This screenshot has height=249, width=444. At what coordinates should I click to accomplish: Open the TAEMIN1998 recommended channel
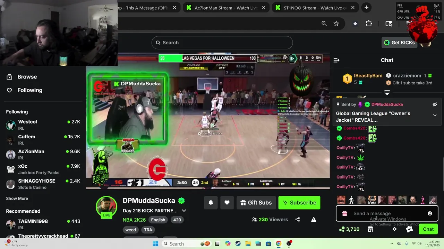(43, 224)
